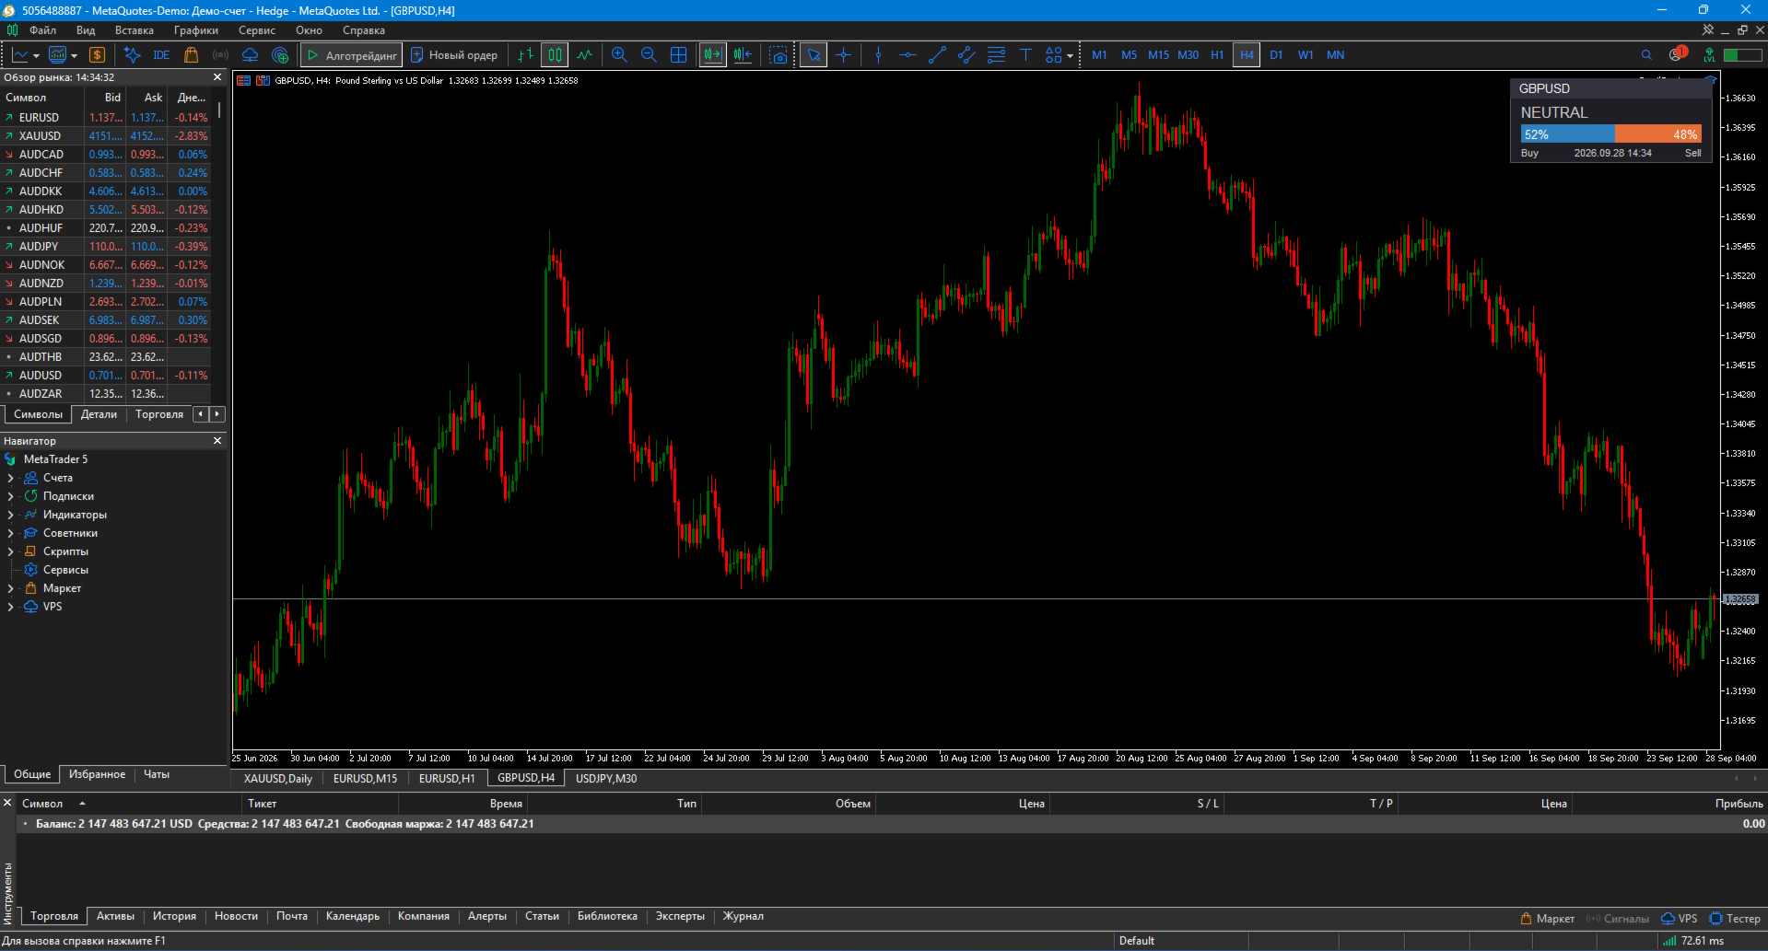
Task: Toggle chart shift from right border
Action: tap(743, 55)
